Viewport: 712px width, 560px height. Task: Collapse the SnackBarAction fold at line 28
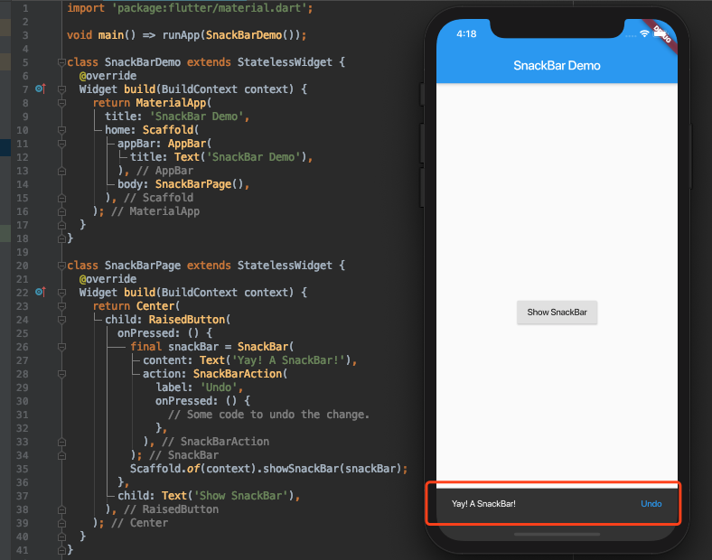point(61,375)
